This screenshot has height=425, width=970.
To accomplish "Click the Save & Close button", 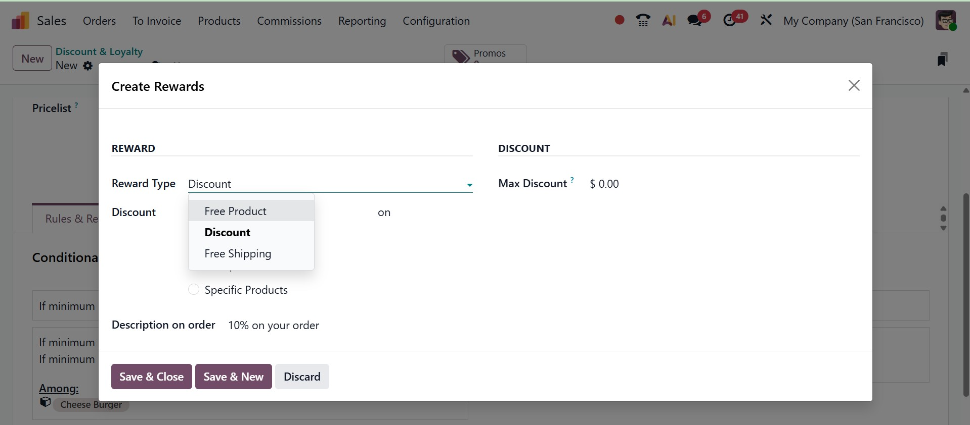I will pos(151,377).
